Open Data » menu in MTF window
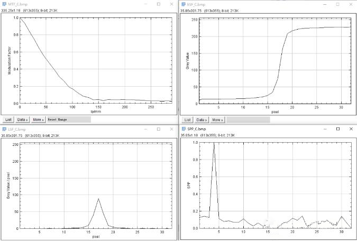This screenshot has width=357, height=241. click(23, 120)
